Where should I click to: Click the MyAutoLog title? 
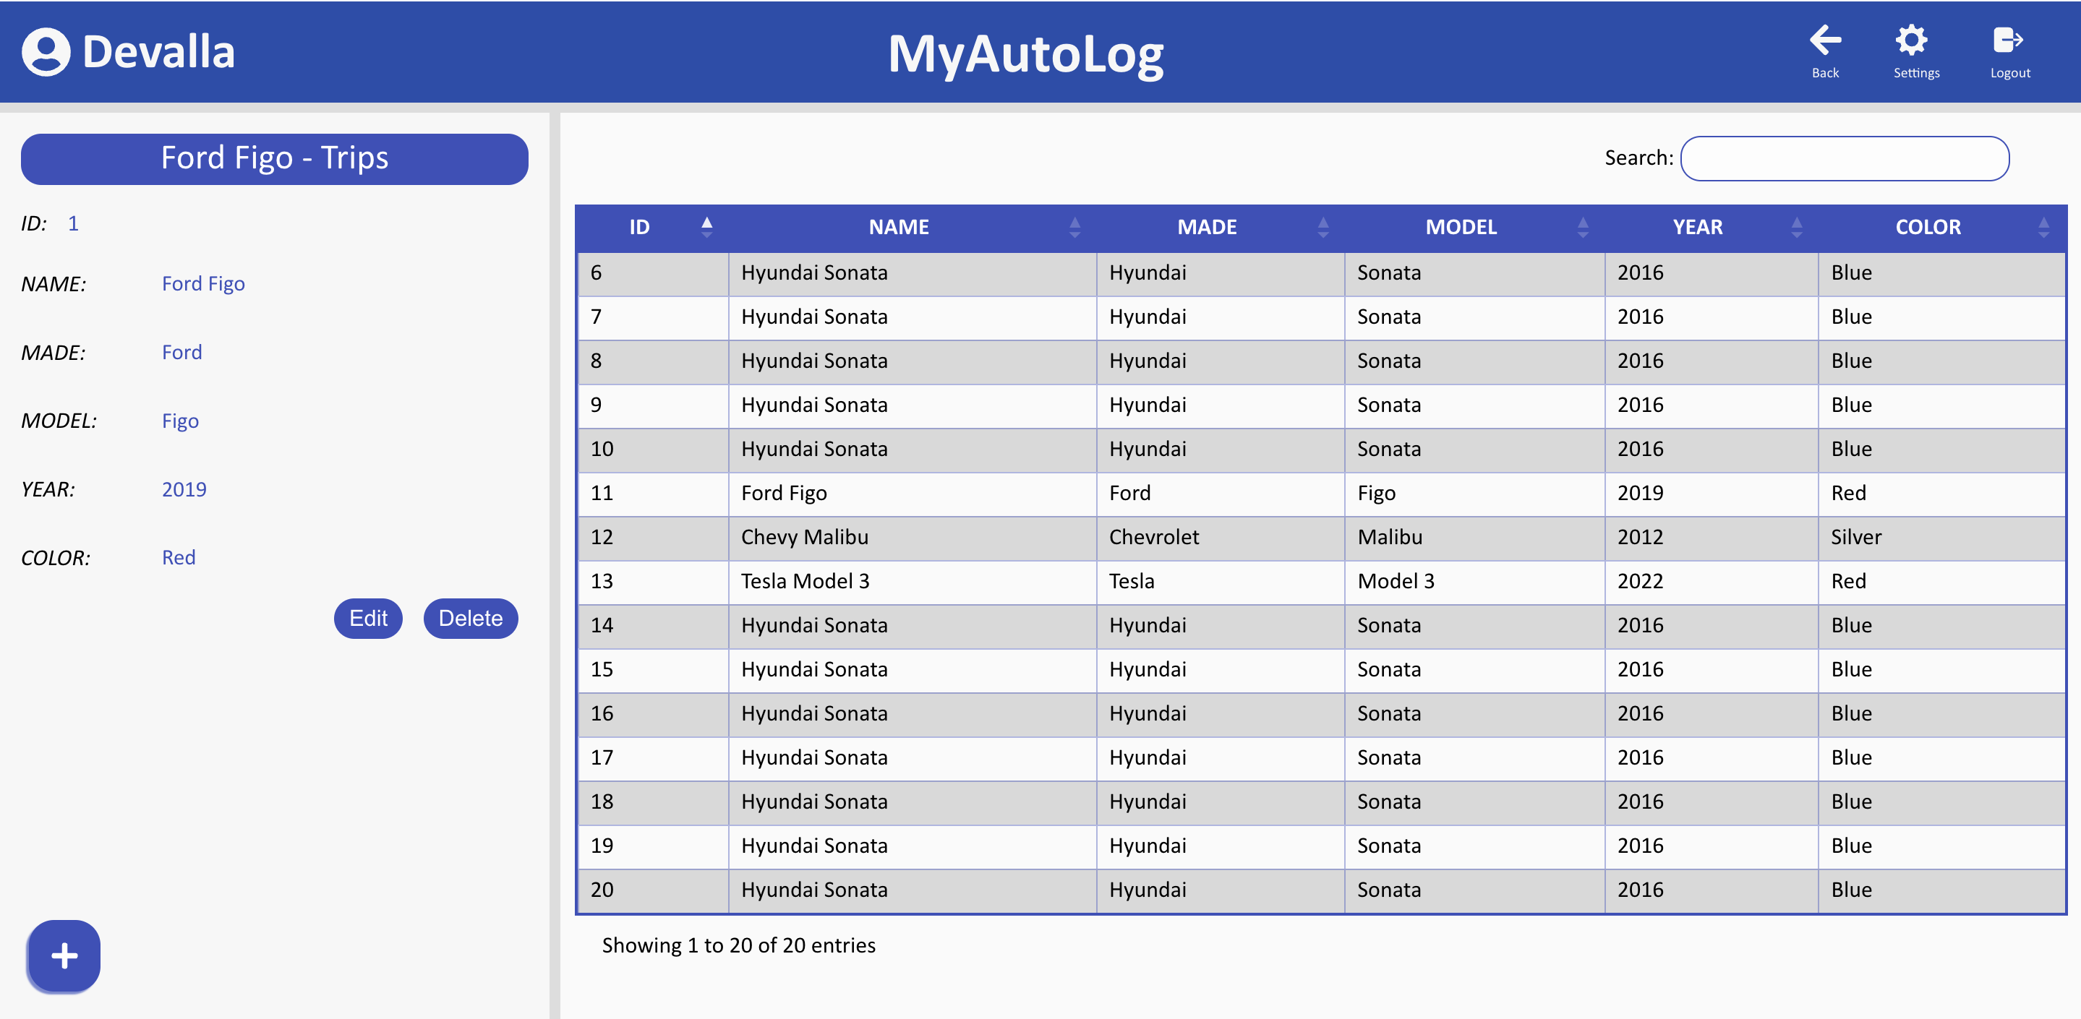tap(1025, 53)
